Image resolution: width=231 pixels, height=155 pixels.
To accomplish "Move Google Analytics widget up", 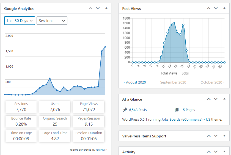I will pyautogui.click(x=90, y=9).
